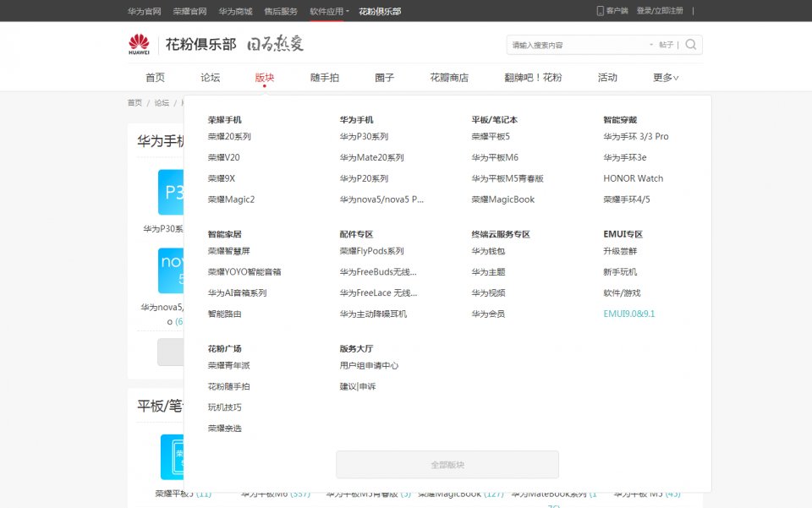Image resolution: width=812 pixels, height=508 pixels.
Task: Open the 华为FreeBuds无线... board
Action: (378, 271)
